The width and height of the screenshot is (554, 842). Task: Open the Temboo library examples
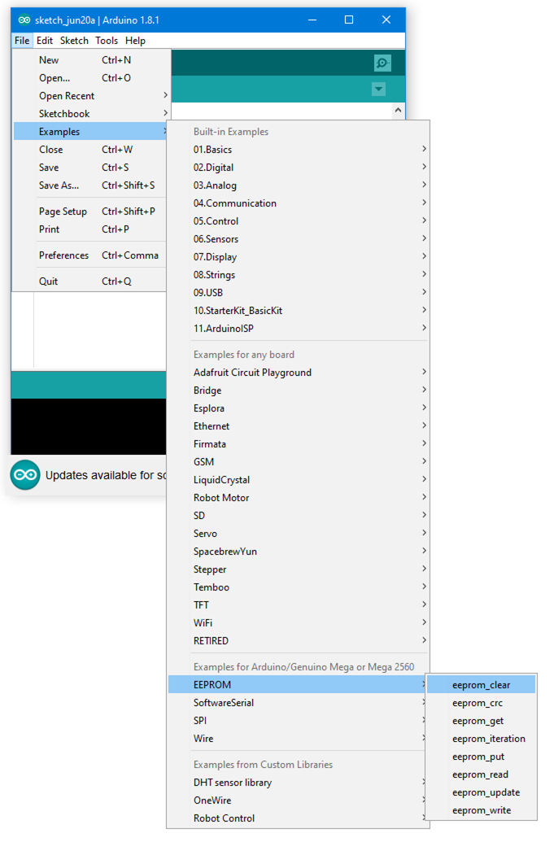tap(299, 587)
